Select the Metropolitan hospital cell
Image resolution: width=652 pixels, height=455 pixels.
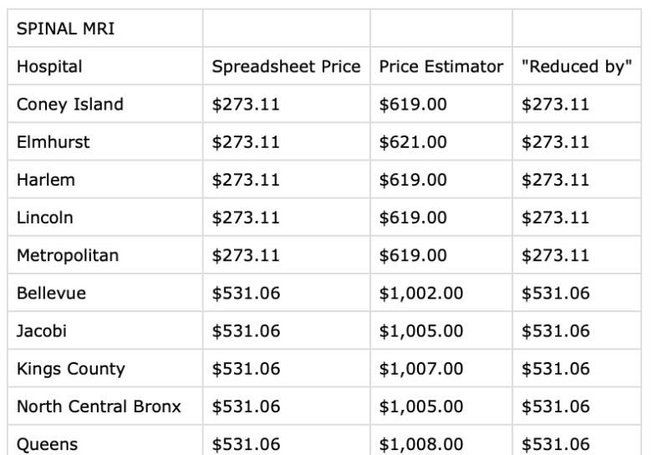[x=105, y=255]
